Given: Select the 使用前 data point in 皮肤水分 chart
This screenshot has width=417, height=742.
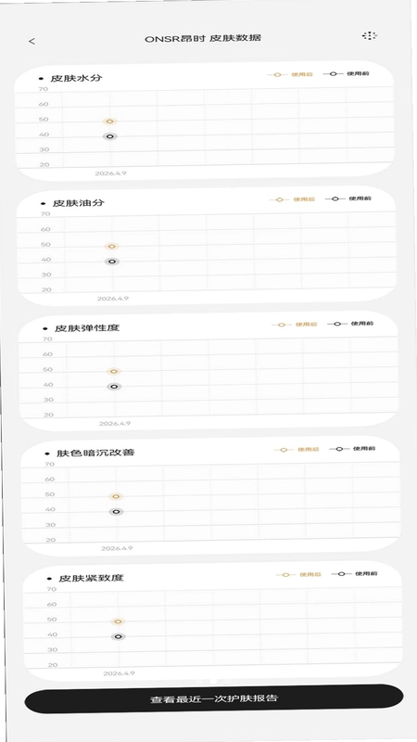Looking at the screenshot, I should tap(110, 136).
